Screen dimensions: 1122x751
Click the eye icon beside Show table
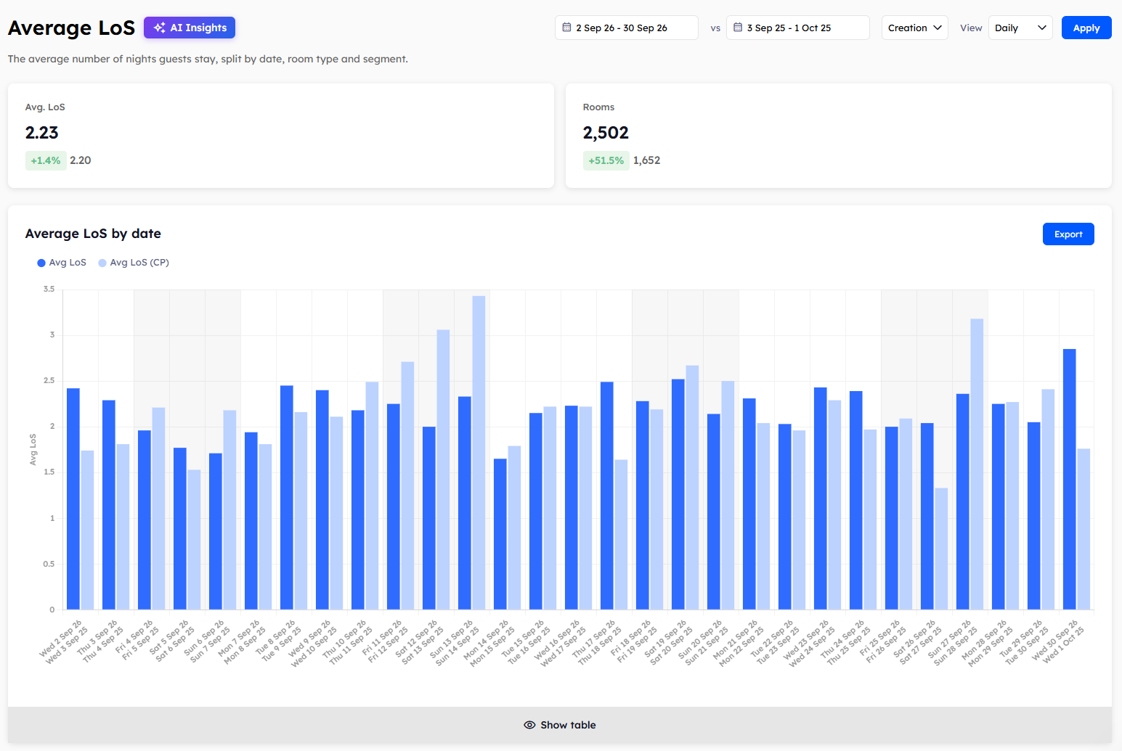click(529, 725)
